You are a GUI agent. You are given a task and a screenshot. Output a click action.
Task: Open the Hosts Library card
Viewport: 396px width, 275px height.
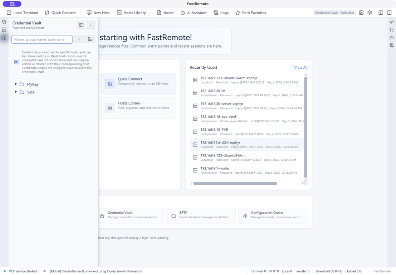pyautogui.click(x=139, y=108)
